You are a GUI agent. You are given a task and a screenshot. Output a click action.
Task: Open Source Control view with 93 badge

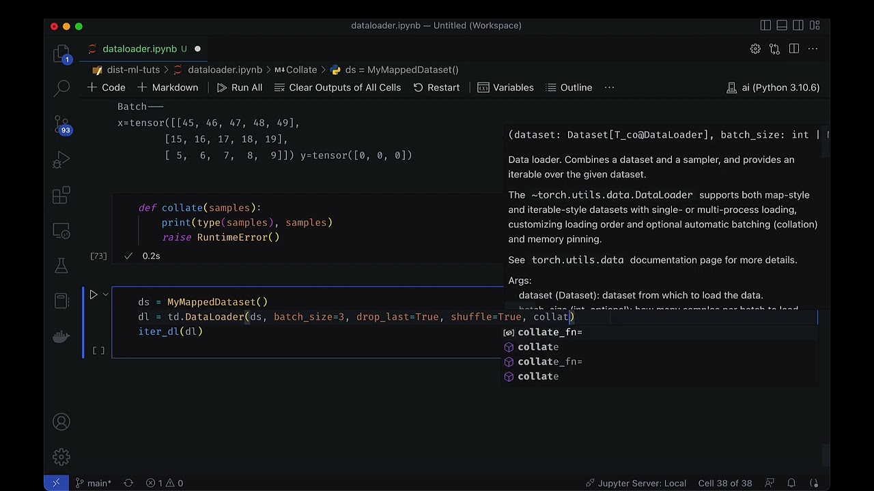(61, 125)
